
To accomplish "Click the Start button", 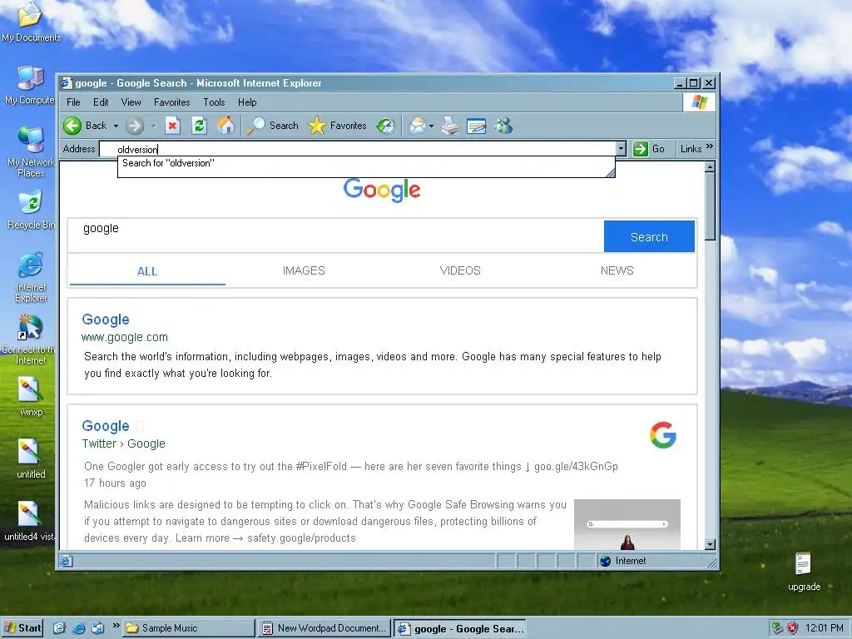I will pyautogui.click(x=22, y=628).
